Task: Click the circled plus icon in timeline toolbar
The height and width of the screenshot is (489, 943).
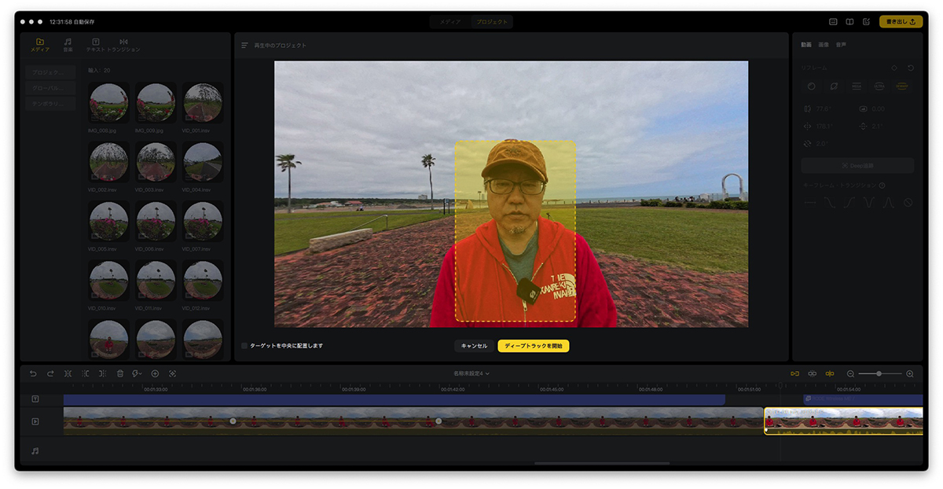Action: click(x=155, y=373)
